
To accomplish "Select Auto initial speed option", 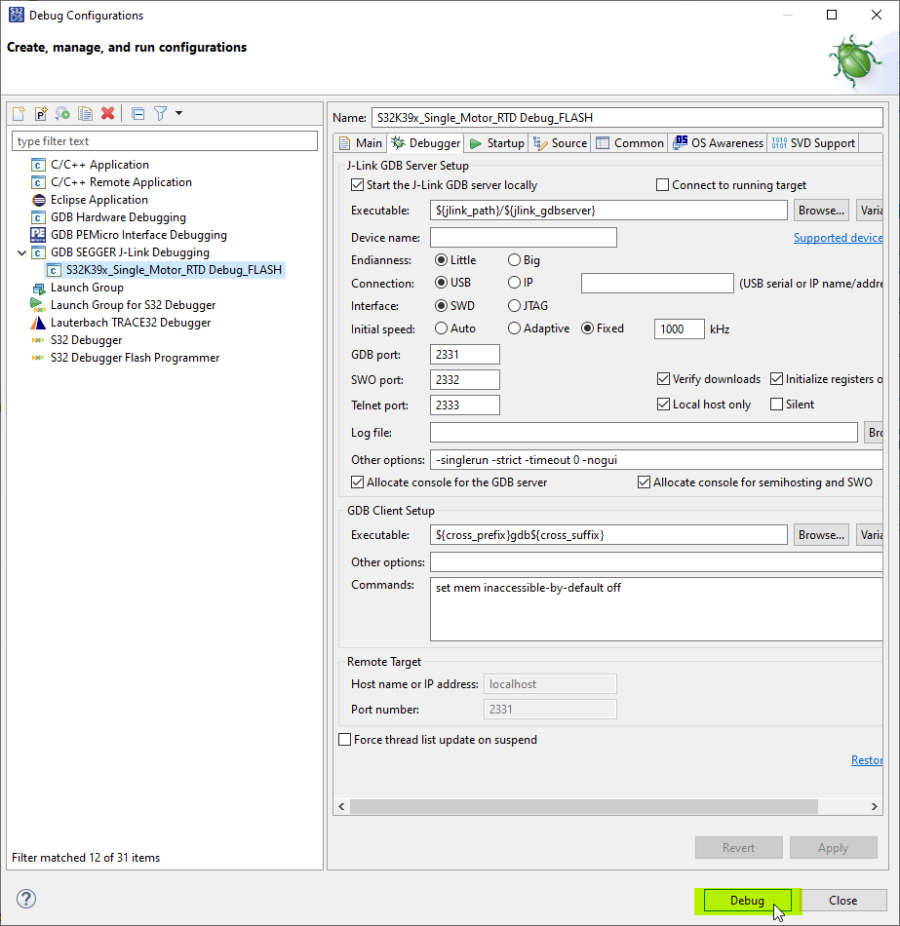I will pos(441,328).
